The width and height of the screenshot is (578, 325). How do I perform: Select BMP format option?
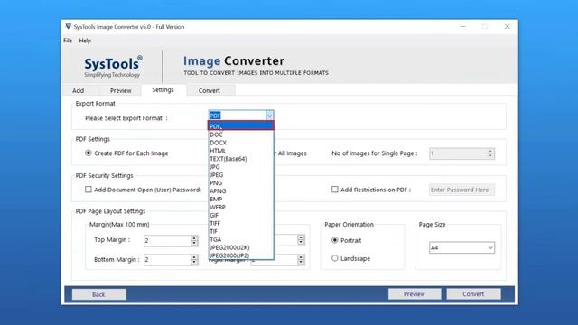[x=241, y=200]
